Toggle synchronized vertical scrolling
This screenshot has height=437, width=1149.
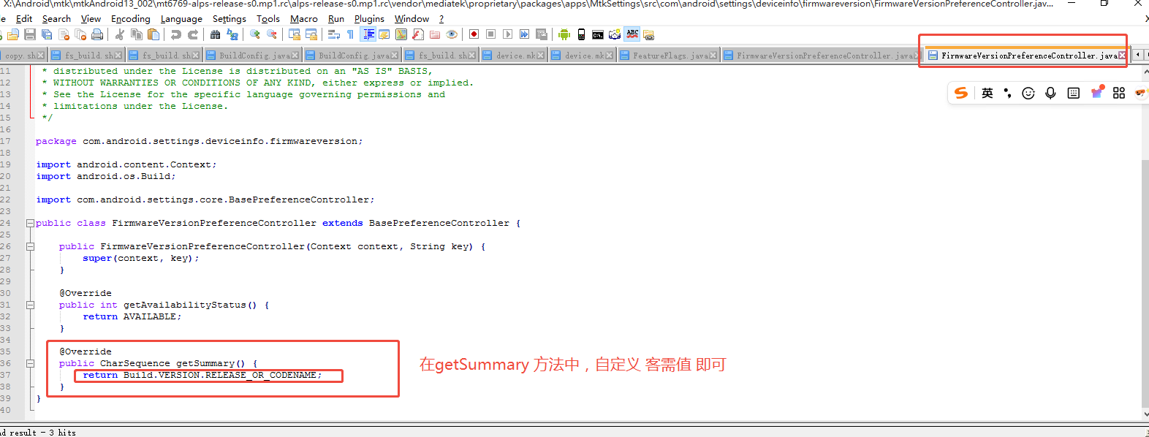(x=295, y=34)
